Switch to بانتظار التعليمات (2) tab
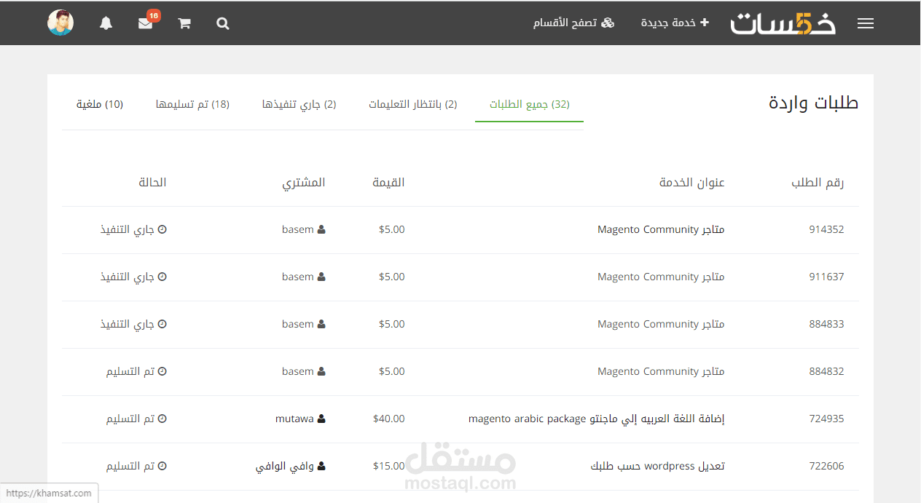The height and width of the screenshot is (503, 921). [412, 104]
